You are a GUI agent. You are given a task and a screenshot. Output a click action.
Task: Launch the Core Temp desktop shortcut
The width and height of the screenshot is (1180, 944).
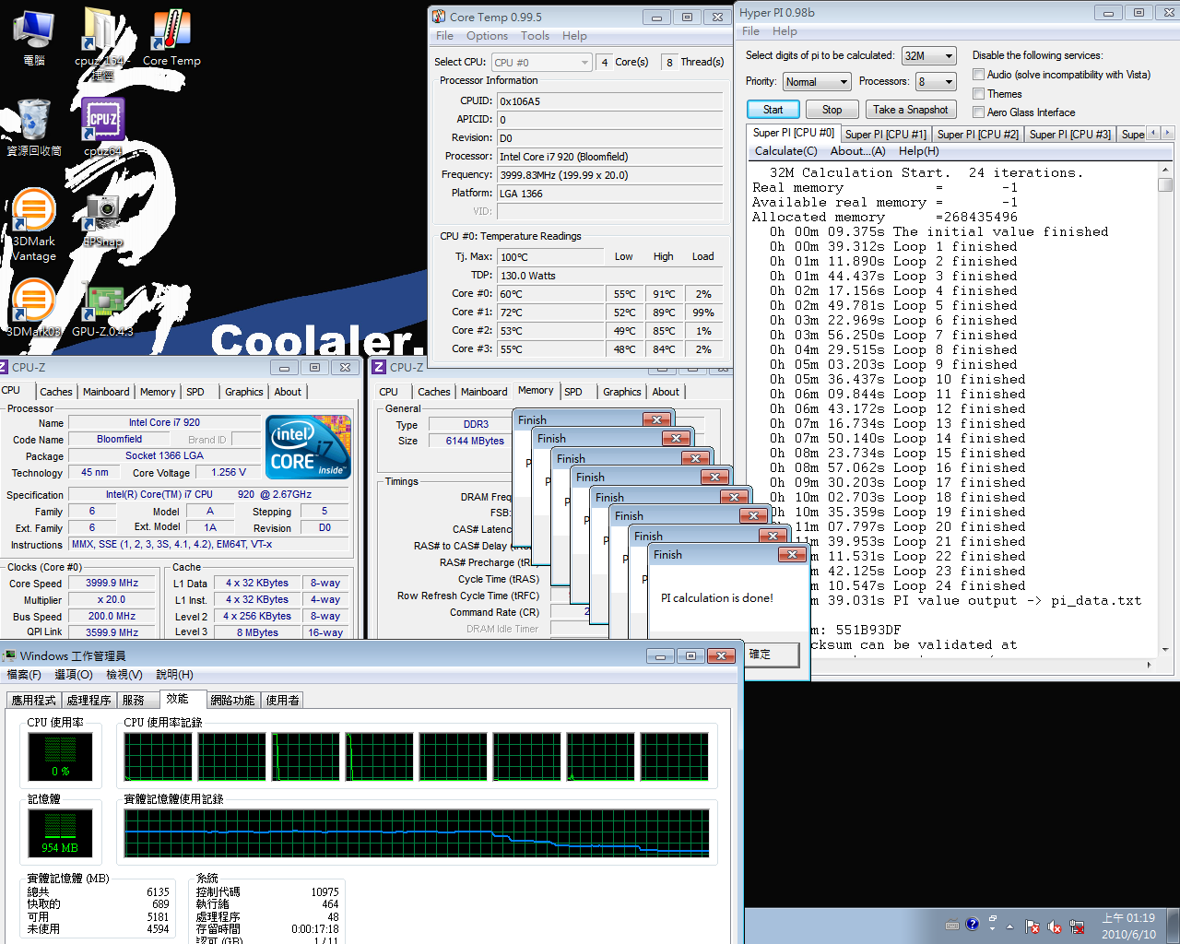pyautogui.click(x=171, y=37)
